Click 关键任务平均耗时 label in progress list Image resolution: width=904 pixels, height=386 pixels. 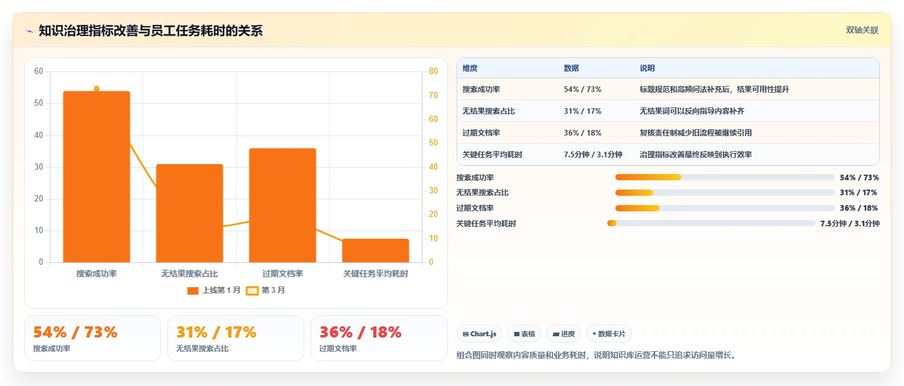486,224
